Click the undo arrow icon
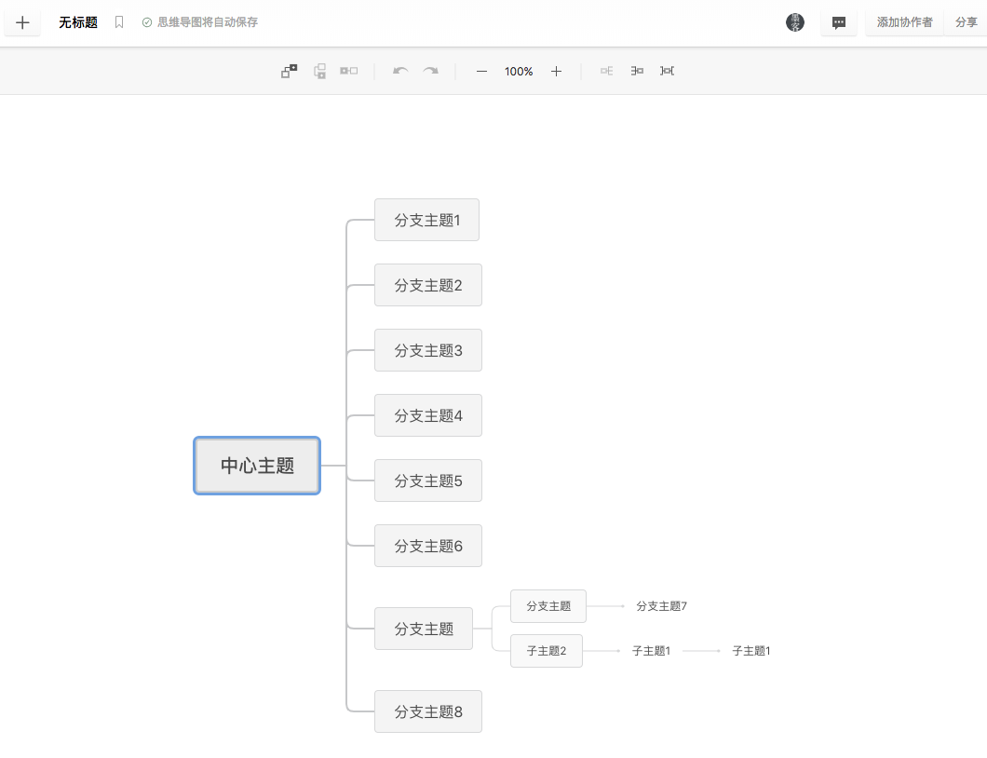This screenshot has width=987, height=758. point(400,71)
